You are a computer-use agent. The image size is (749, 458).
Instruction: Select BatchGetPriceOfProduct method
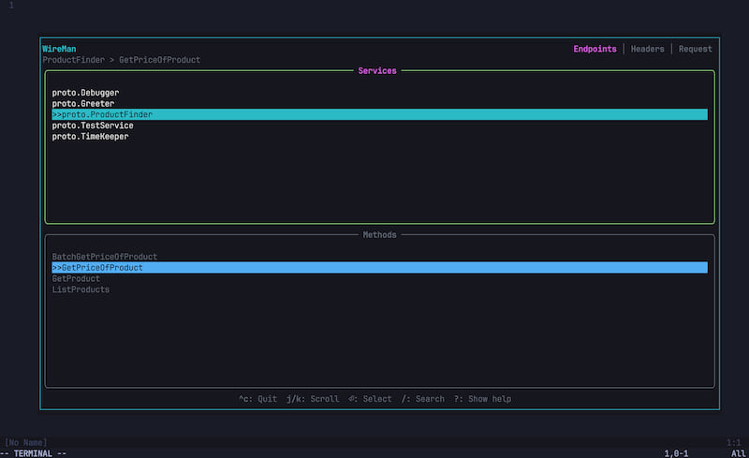105,257
